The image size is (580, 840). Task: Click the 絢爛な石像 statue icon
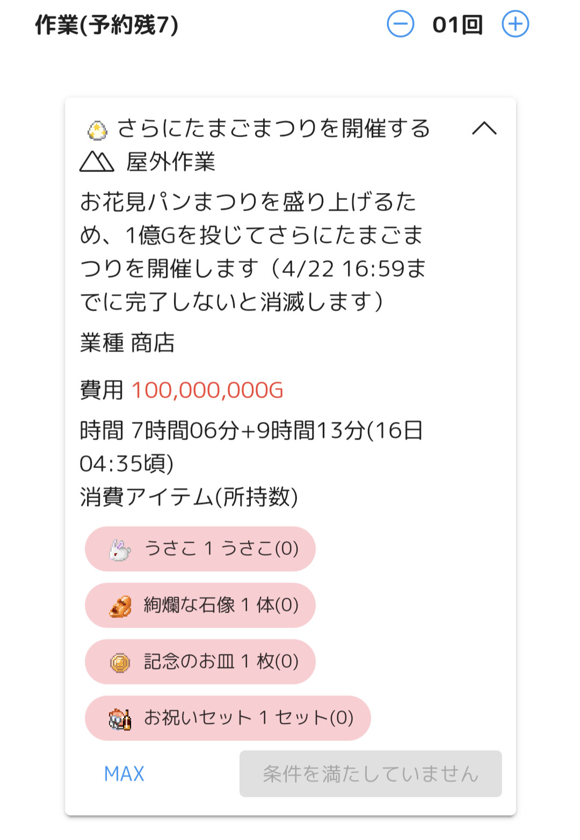[x=120, y=606]
